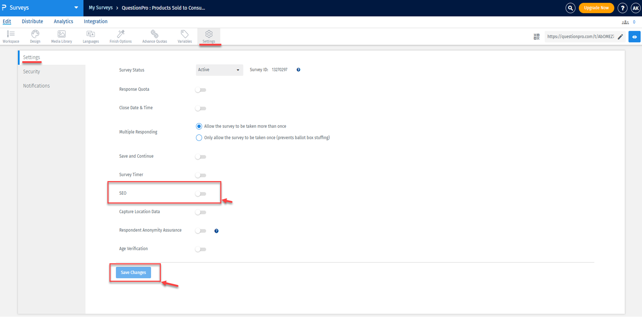This screenshot has width=642, height=317.
Task: Click the survey title breadcrumb
Action: [x=163, y=8]
